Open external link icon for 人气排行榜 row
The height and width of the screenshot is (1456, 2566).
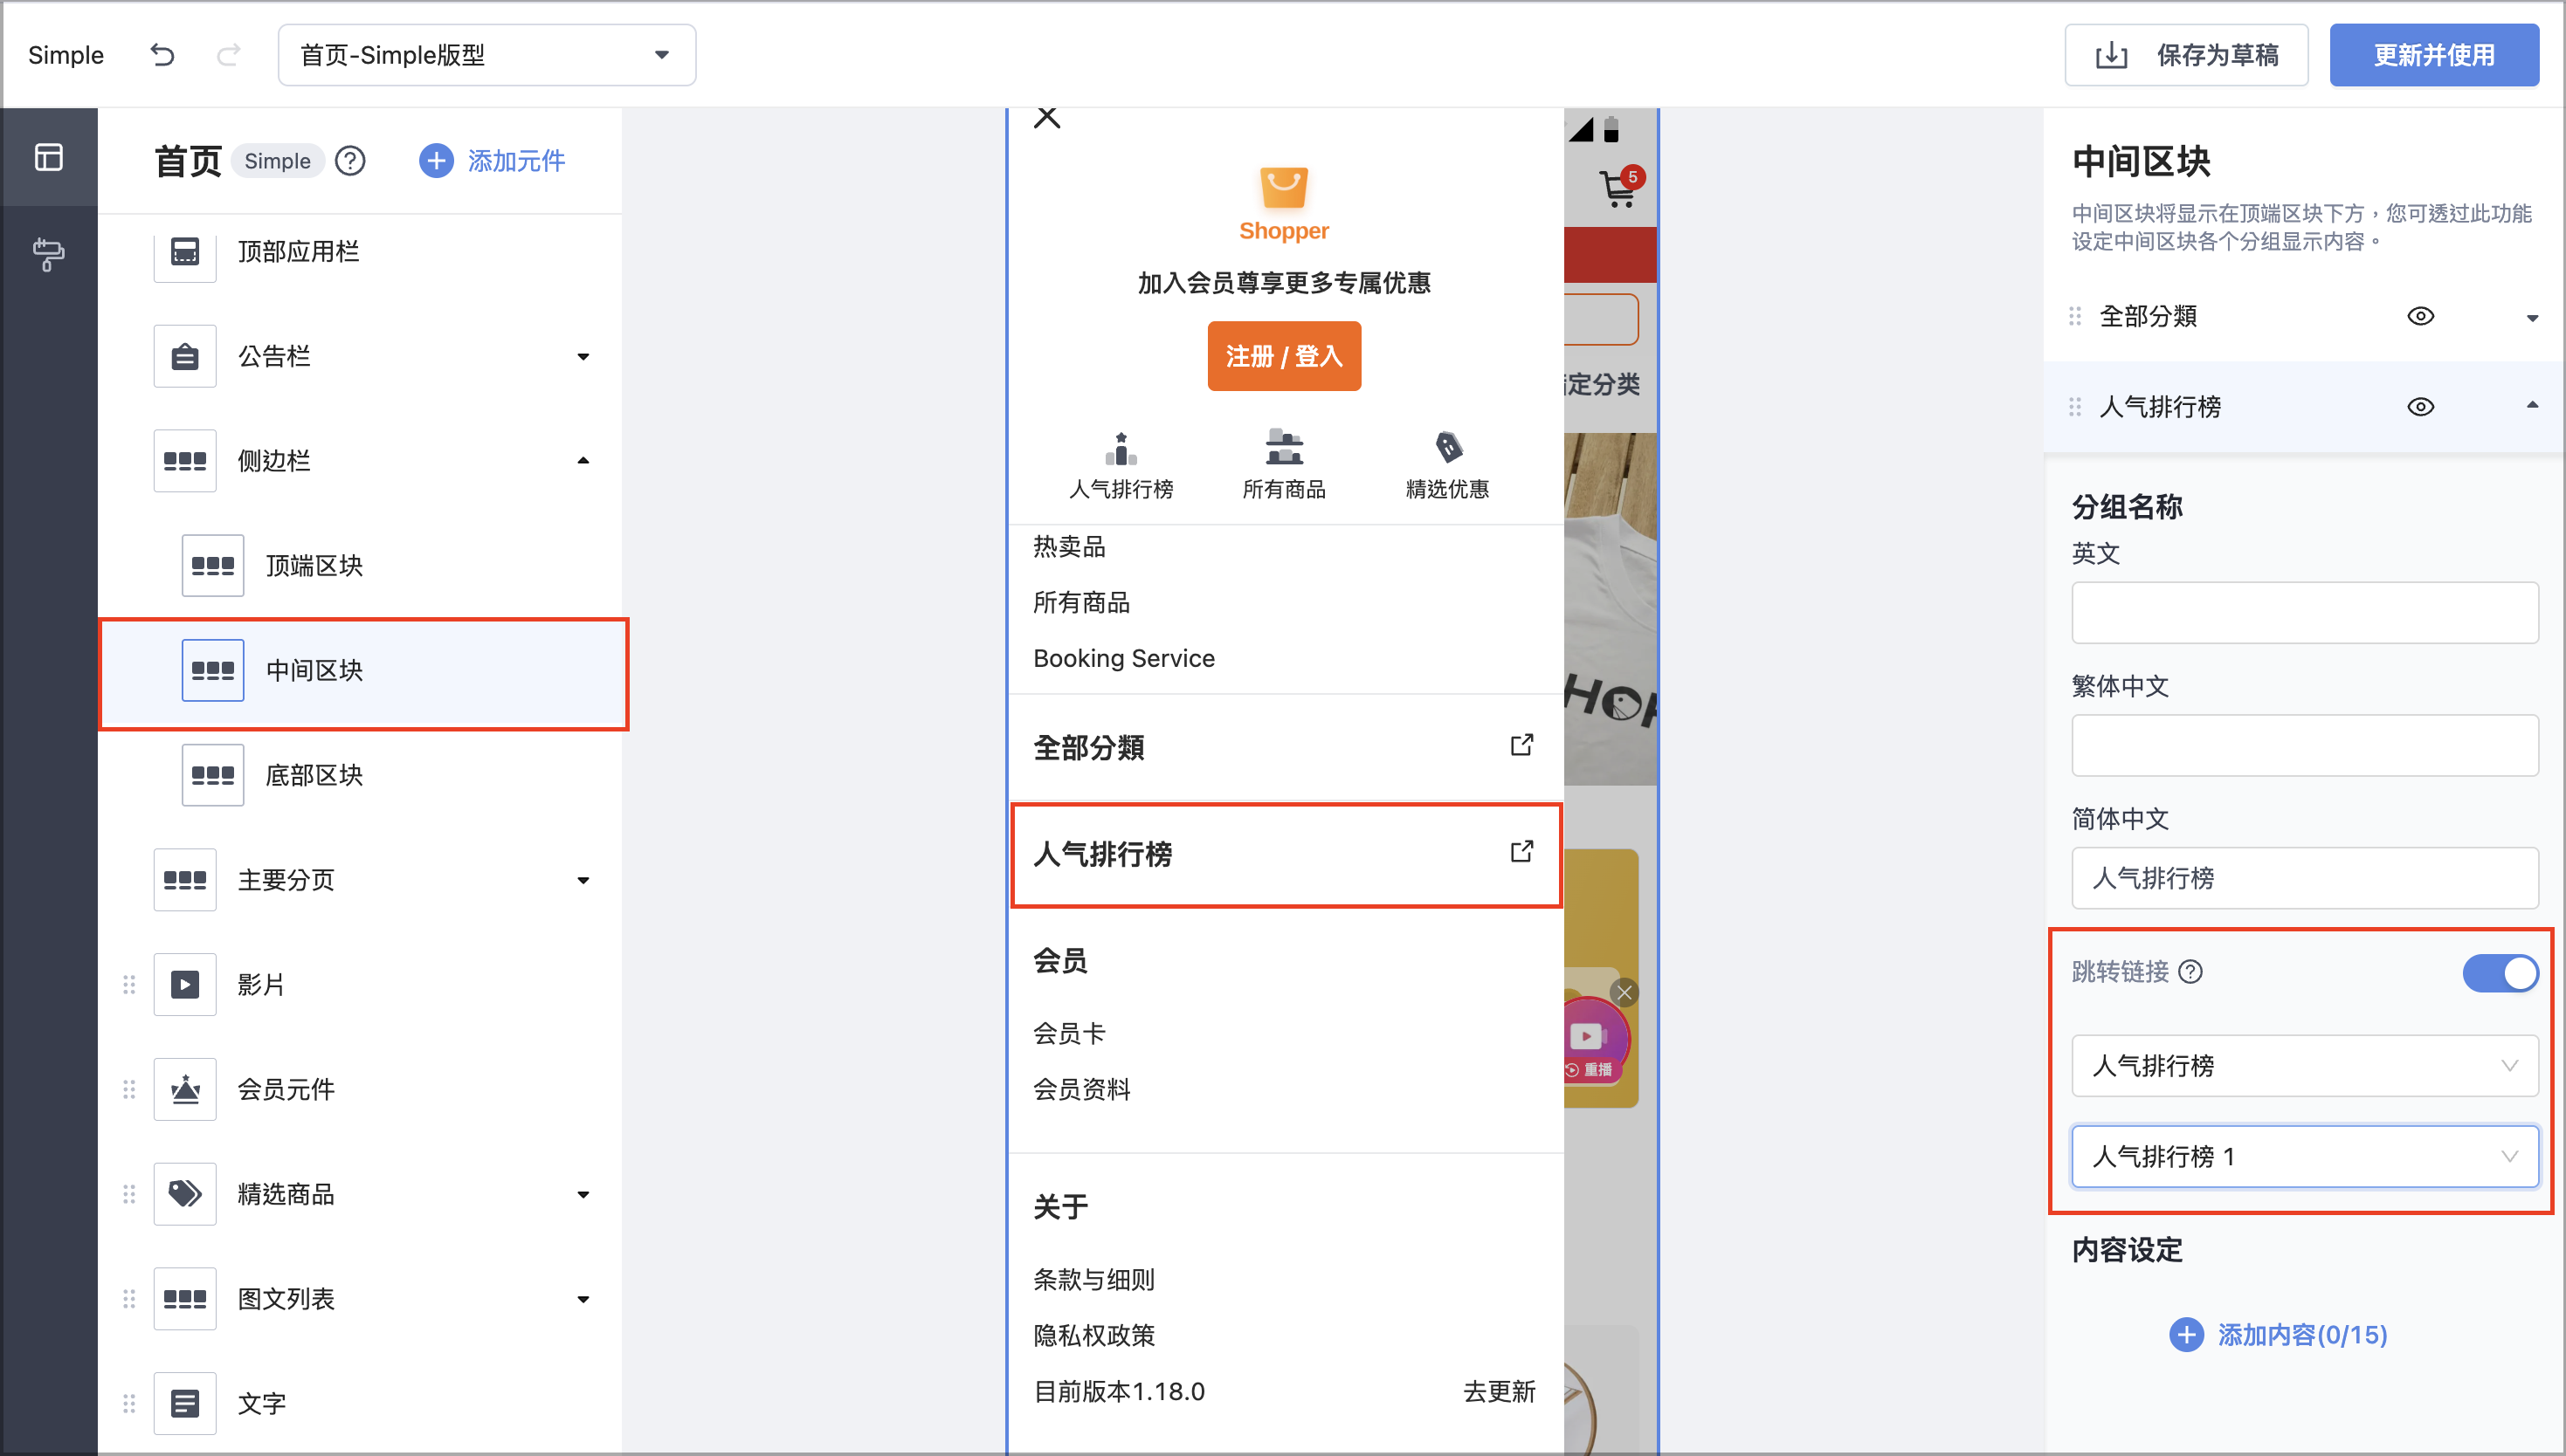click(x=1521, y=852)
